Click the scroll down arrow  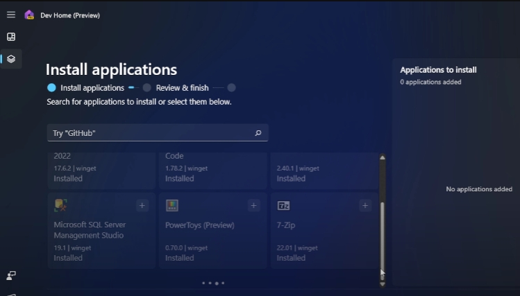click(x=383, y=284)
